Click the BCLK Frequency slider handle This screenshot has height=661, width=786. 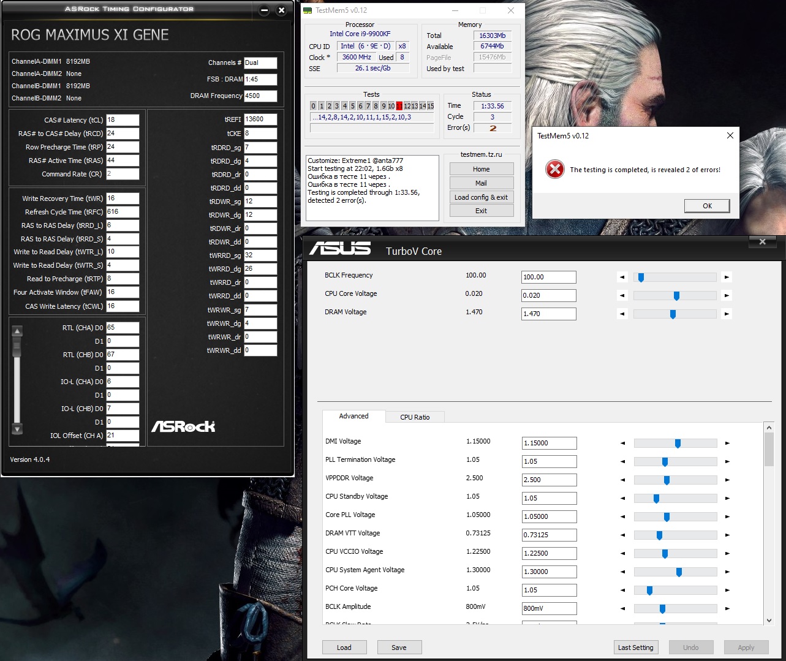pos(641,278)
